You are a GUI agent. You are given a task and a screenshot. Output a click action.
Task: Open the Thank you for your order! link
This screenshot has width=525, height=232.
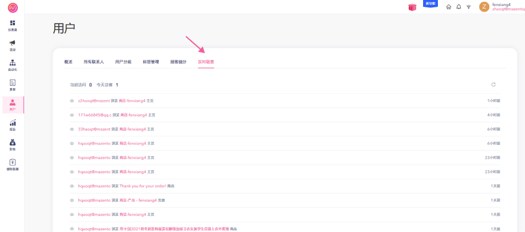point(143,186)
